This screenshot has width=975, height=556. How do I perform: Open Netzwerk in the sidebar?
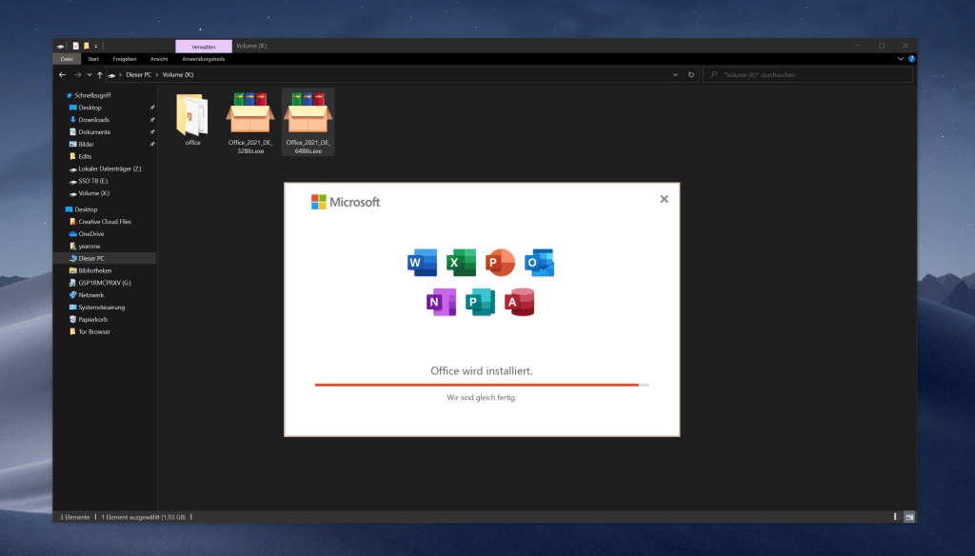pos(90,295)
